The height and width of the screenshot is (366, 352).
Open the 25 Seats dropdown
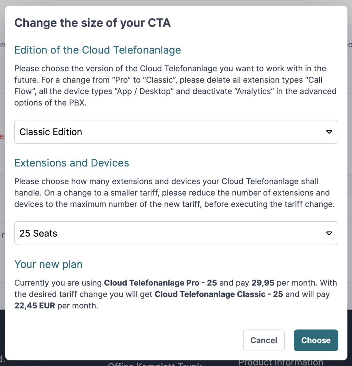[176, 233]
